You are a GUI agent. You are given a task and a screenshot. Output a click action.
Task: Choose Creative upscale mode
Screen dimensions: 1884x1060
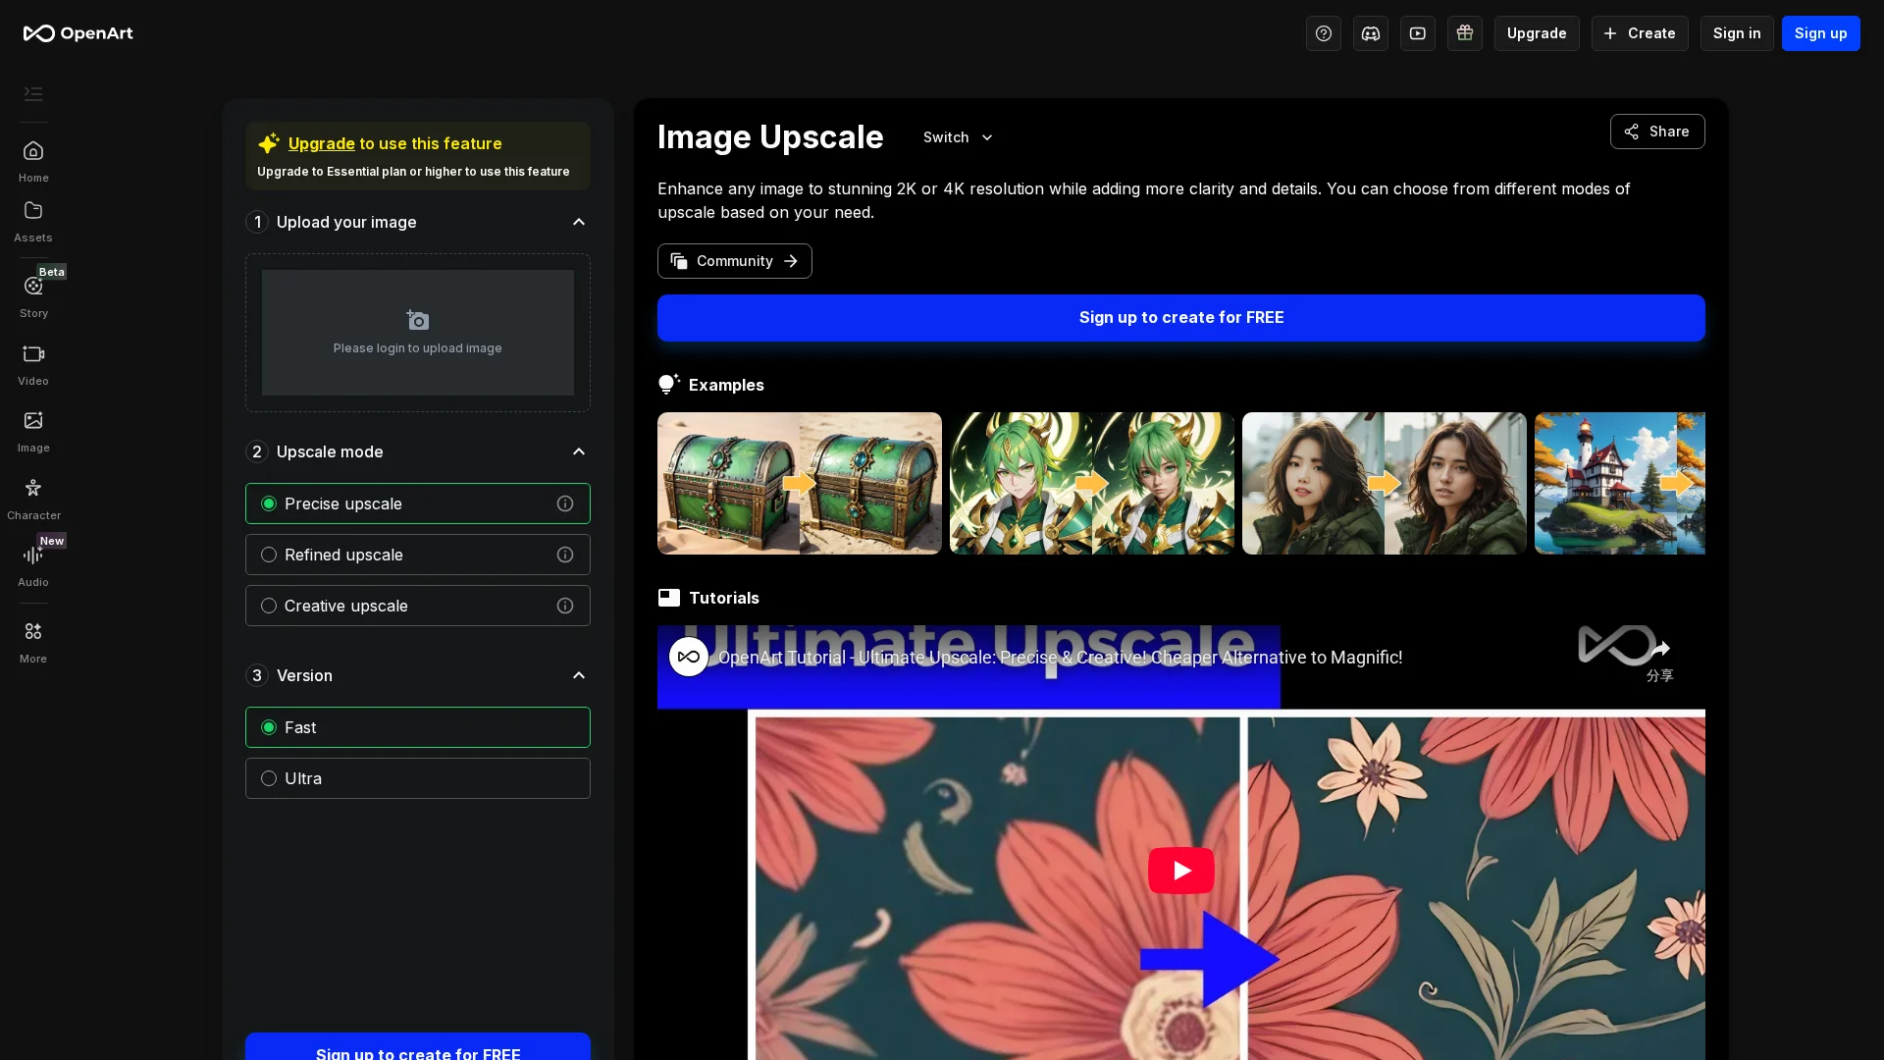coord(269,606)
